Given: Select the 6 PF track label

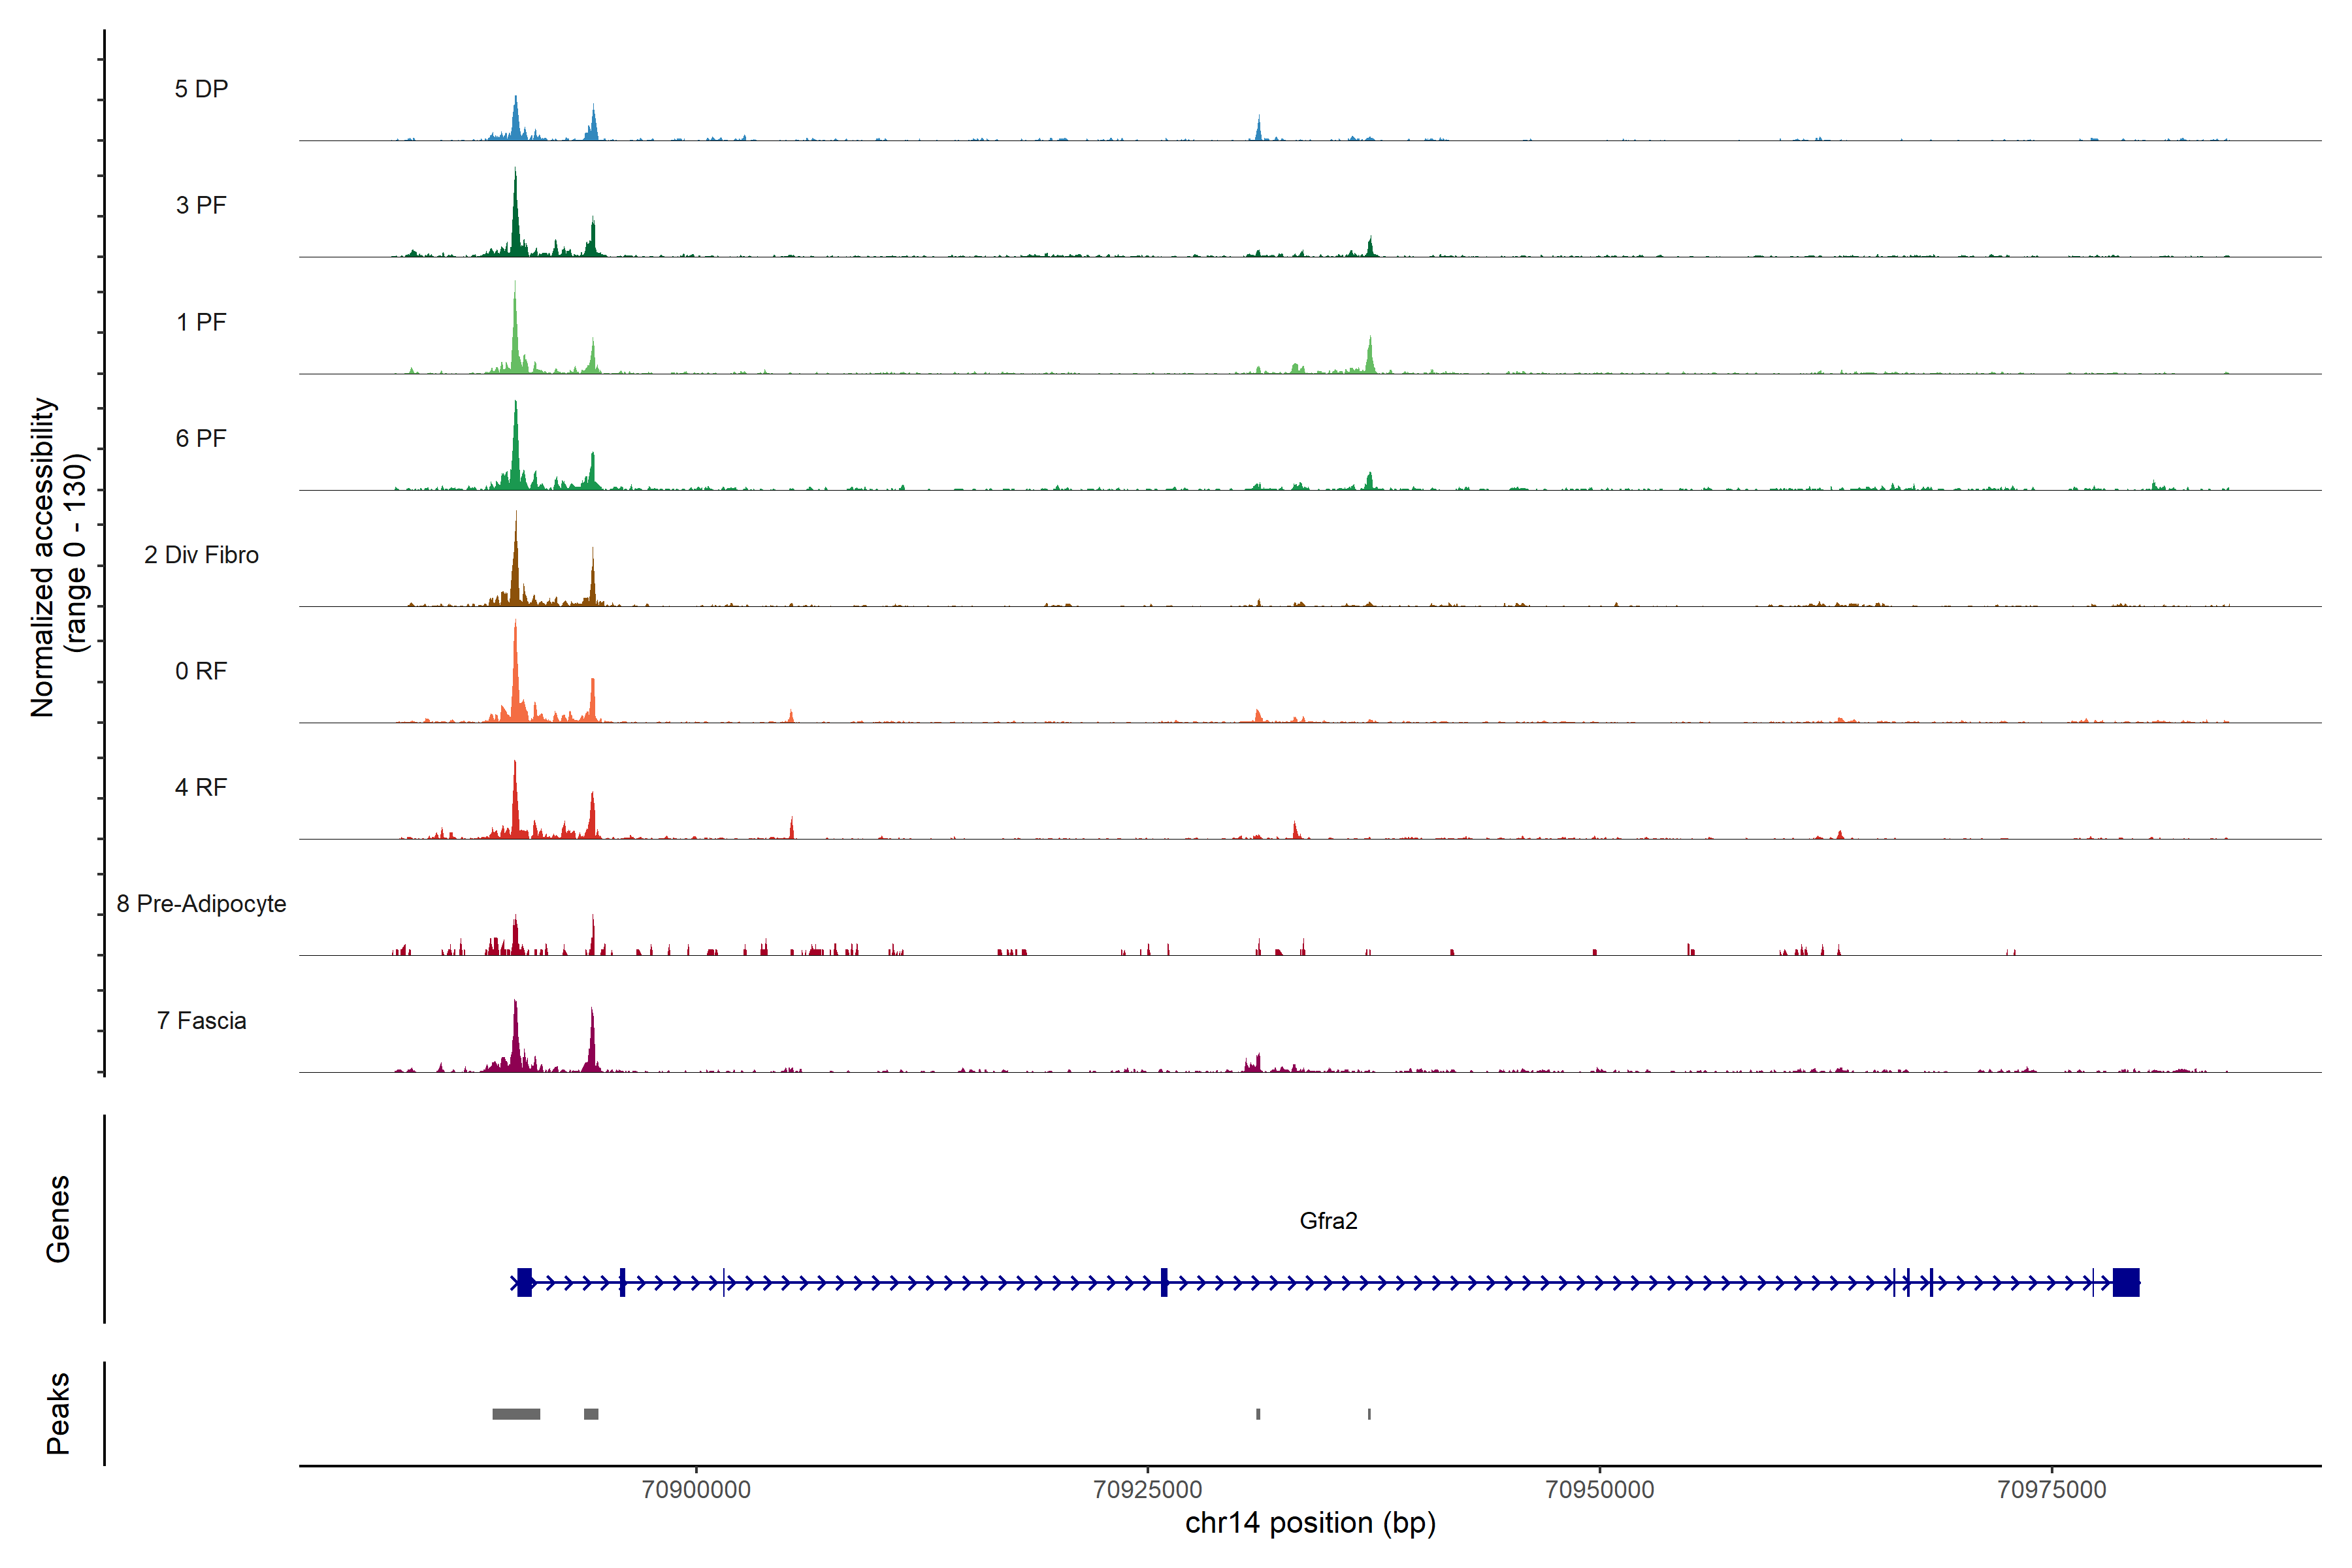Looking at the screenshot, I should point(201,438).
